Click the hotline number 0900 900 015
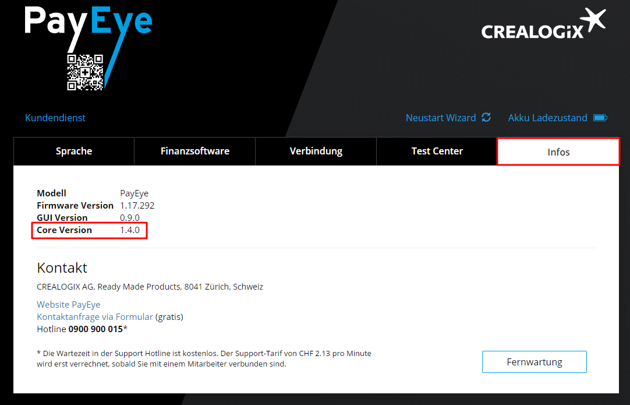 click(95, 329)
